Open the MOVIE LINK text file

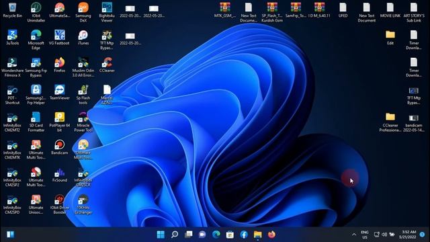coord(390,10)
